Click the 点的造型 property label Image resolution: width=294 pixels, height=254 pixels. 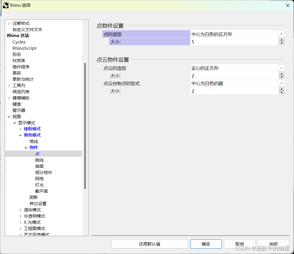coord(113,34)
